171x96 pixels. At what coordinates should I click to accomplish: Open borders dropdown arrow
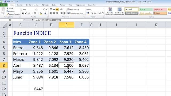pyautogui.click(x=37, y=13)
